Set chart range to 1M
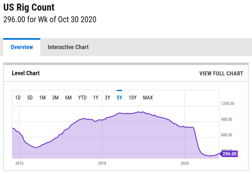Viewport: 252px width, 174px height. tap(43, 98)
